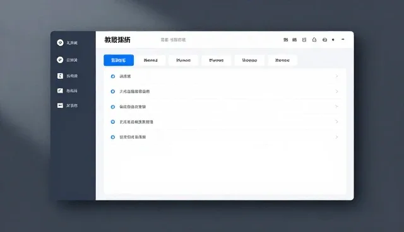Image resolution: width=404 pixels, height=232 pixels.
Task: Open the chat bubble icon in header
Action: (324, 40)
